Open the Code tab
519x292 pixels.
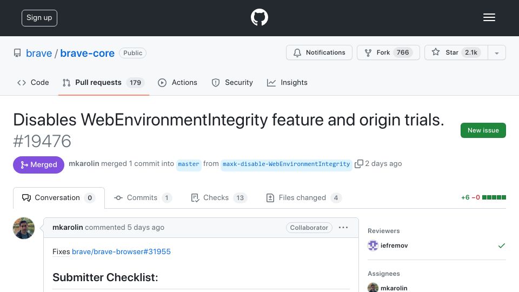pos(33,82)
